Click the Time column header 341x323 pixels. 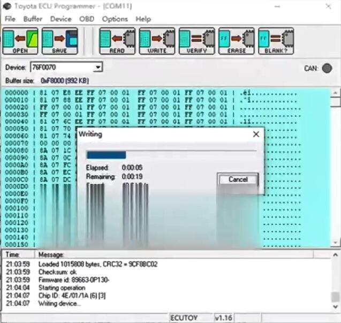pyautogui.click(x=18, y=254)
